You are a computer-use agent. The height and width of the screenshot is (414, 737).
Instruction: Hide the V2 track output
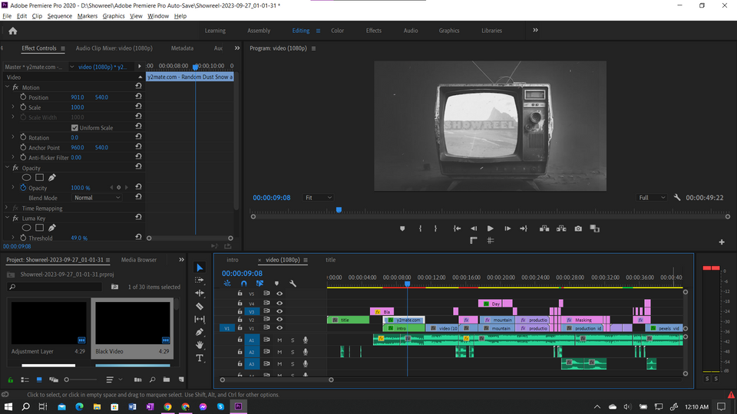(x=279, y=319)
